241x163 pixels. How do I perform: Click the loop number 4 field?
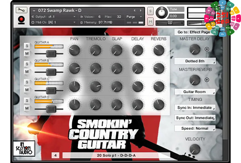(55, 155)
